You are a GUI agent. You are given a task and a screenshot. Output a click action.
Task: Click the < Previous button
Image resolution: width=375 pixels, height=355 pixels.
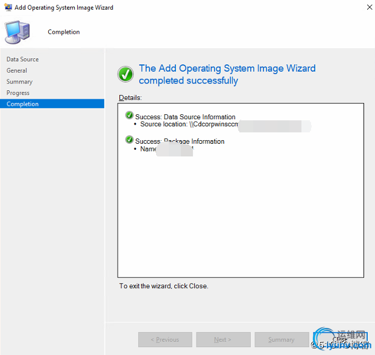click(x=165, y=339)
